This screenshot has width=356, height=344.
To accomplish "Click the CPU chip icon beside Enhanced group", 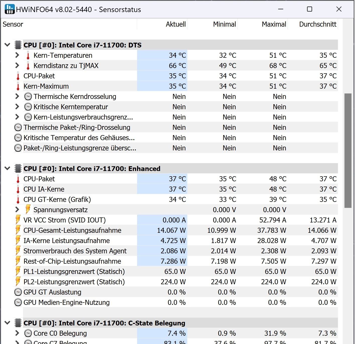I will pos(18,168).
